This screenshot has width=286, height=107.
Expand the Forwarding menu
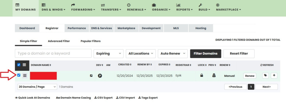click(83, 8)
